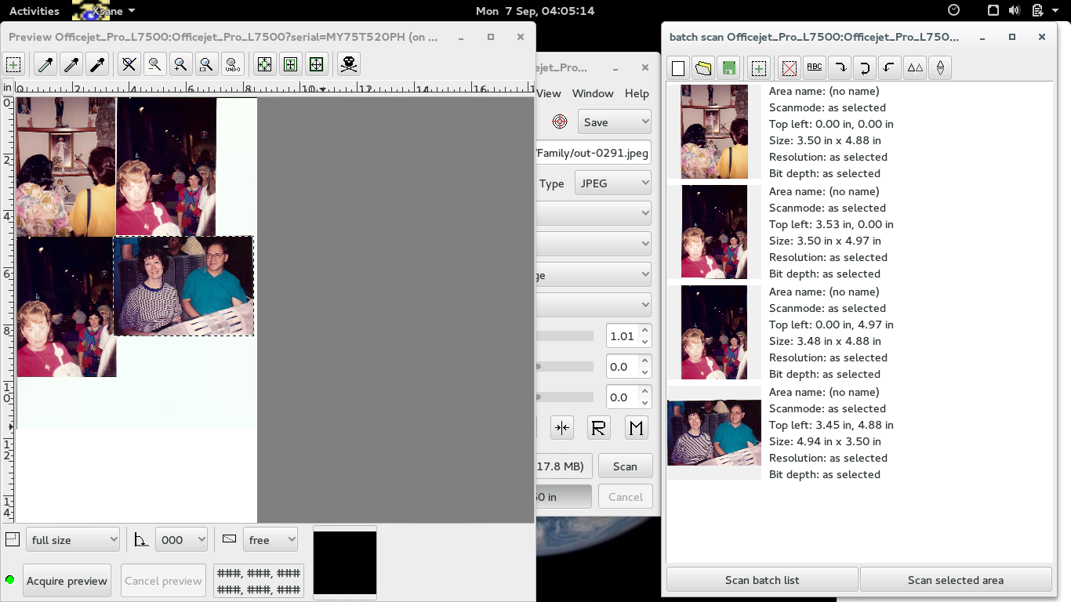Image resolution: width=1071 pixels, height=602 pixels.
Task: Flip batch area with stacked triangles icon
Action: click(940, 68)
